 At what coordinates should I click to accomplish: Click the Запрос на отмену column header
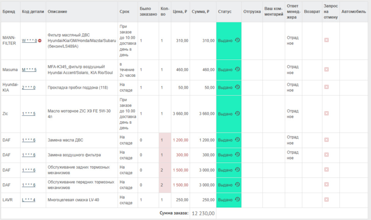pos(330,11)
